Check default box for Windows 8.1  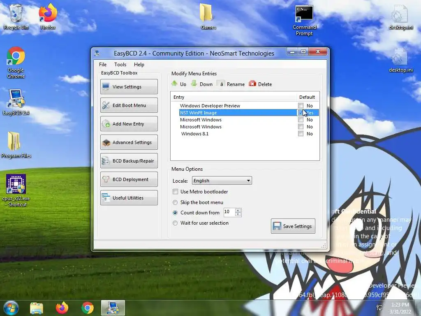301,134
